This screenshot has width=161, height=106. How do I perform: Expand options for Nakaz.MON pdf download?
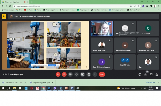(25, 82)
